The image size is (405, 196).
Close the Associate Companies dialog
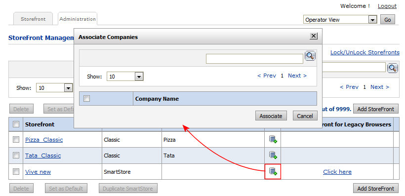pyautogui.click(x=314, y=36)
